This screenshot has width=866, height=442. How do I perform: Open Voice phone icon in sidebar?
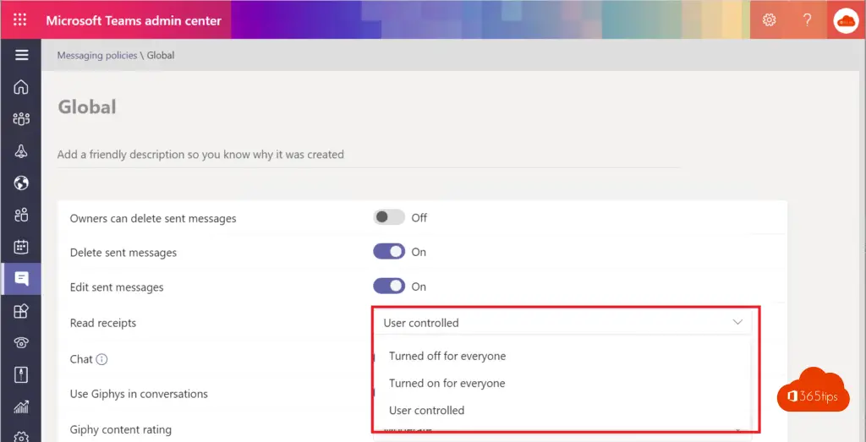21,343
